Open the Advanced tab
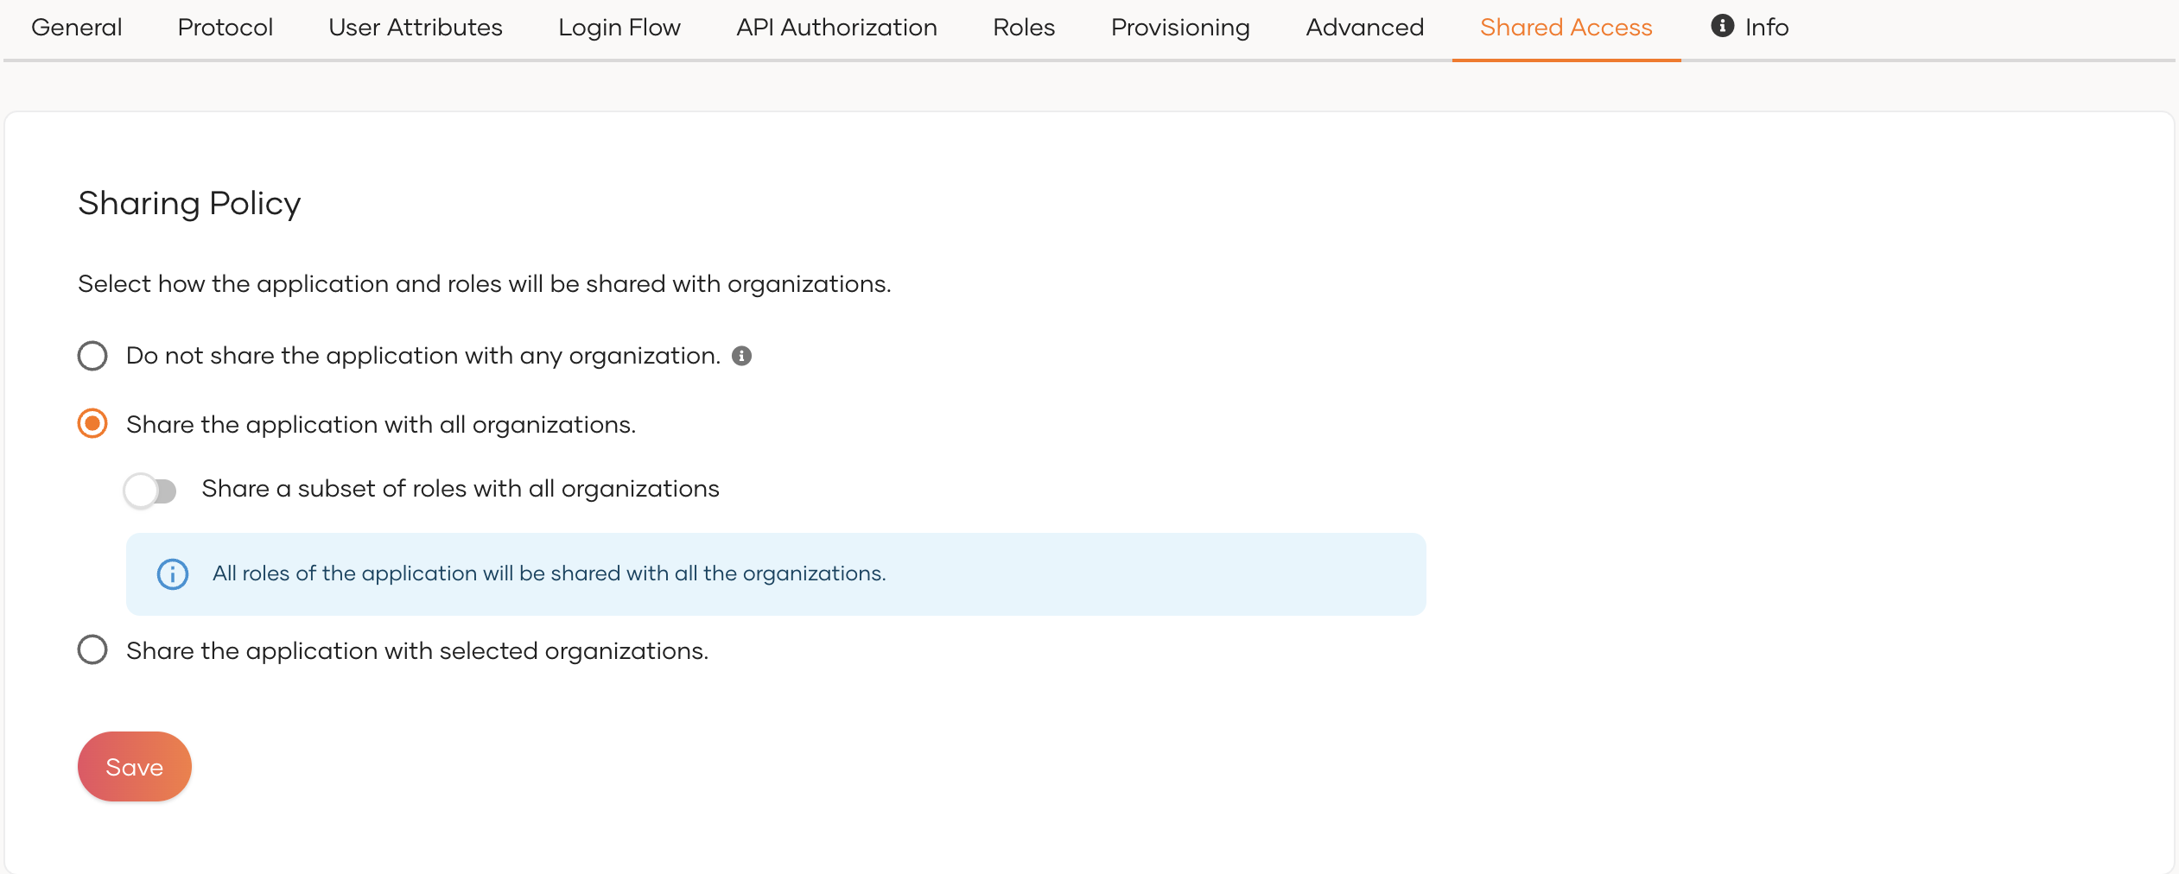 coord(1364,28)
